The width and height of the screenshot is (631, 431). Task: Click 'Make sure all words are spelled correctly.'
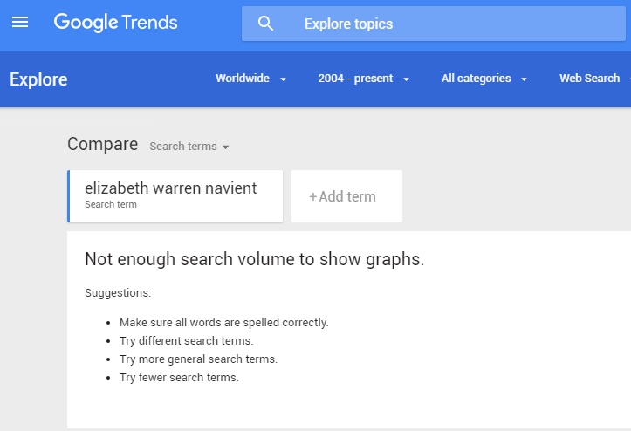223,322
